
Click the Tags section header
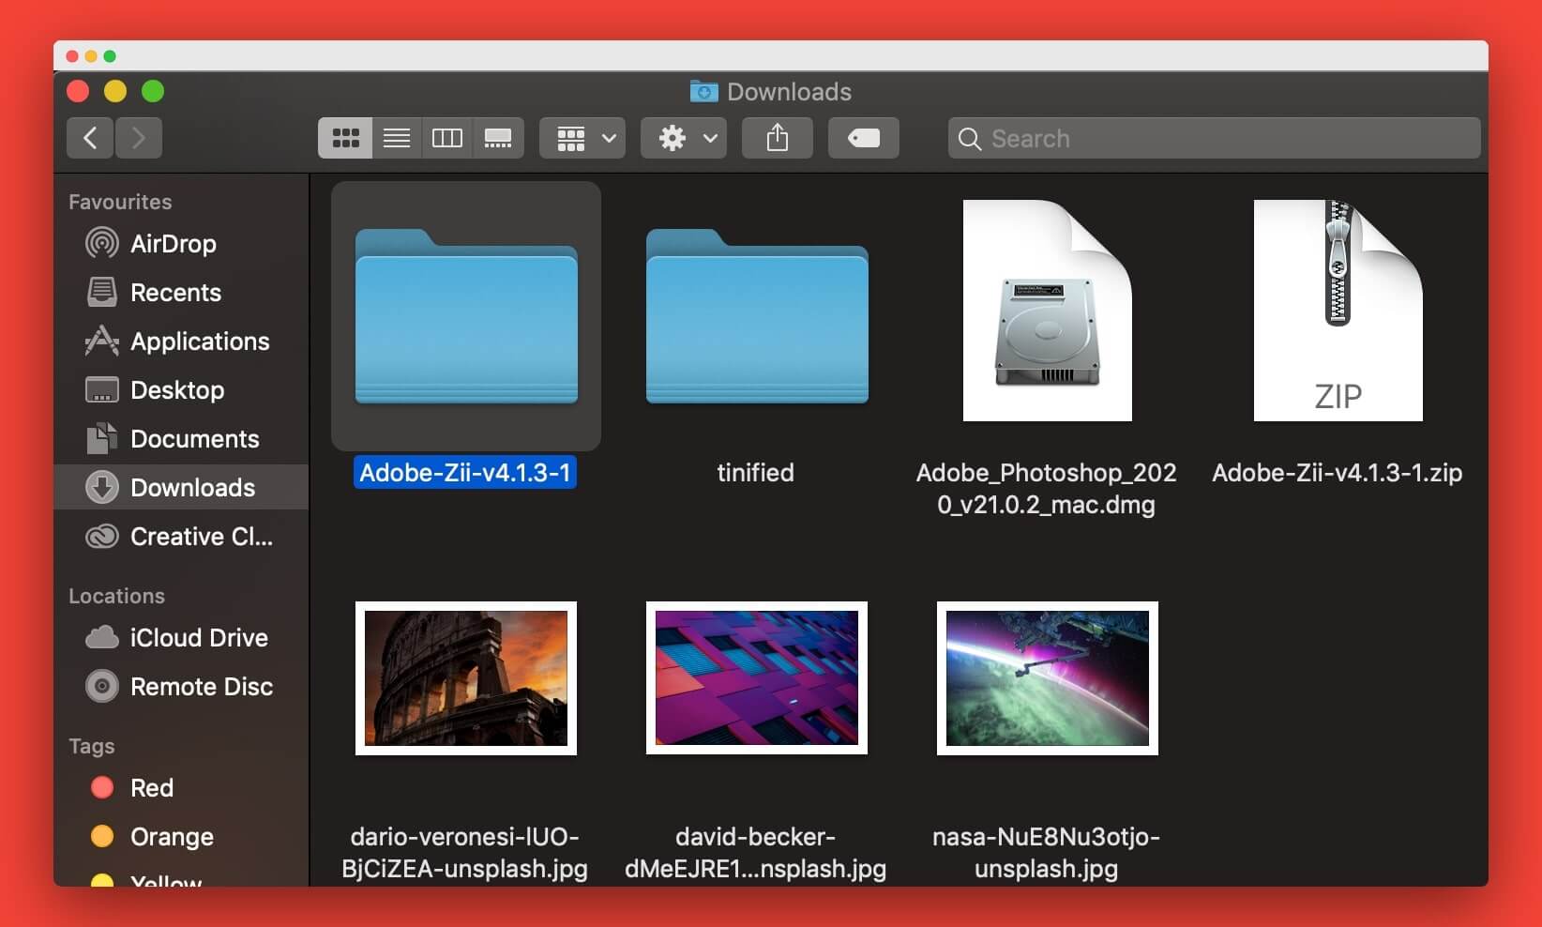[x=91, y=746]
